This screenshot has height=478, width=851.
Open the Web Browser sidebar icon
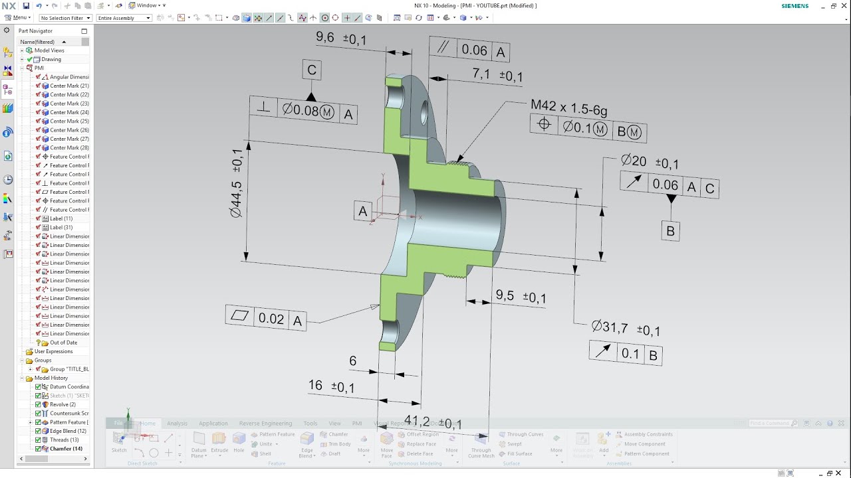8,156
